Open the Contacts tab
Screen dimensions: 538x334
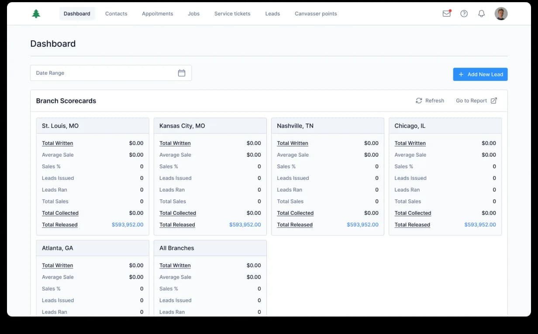[x=116, y=14]
